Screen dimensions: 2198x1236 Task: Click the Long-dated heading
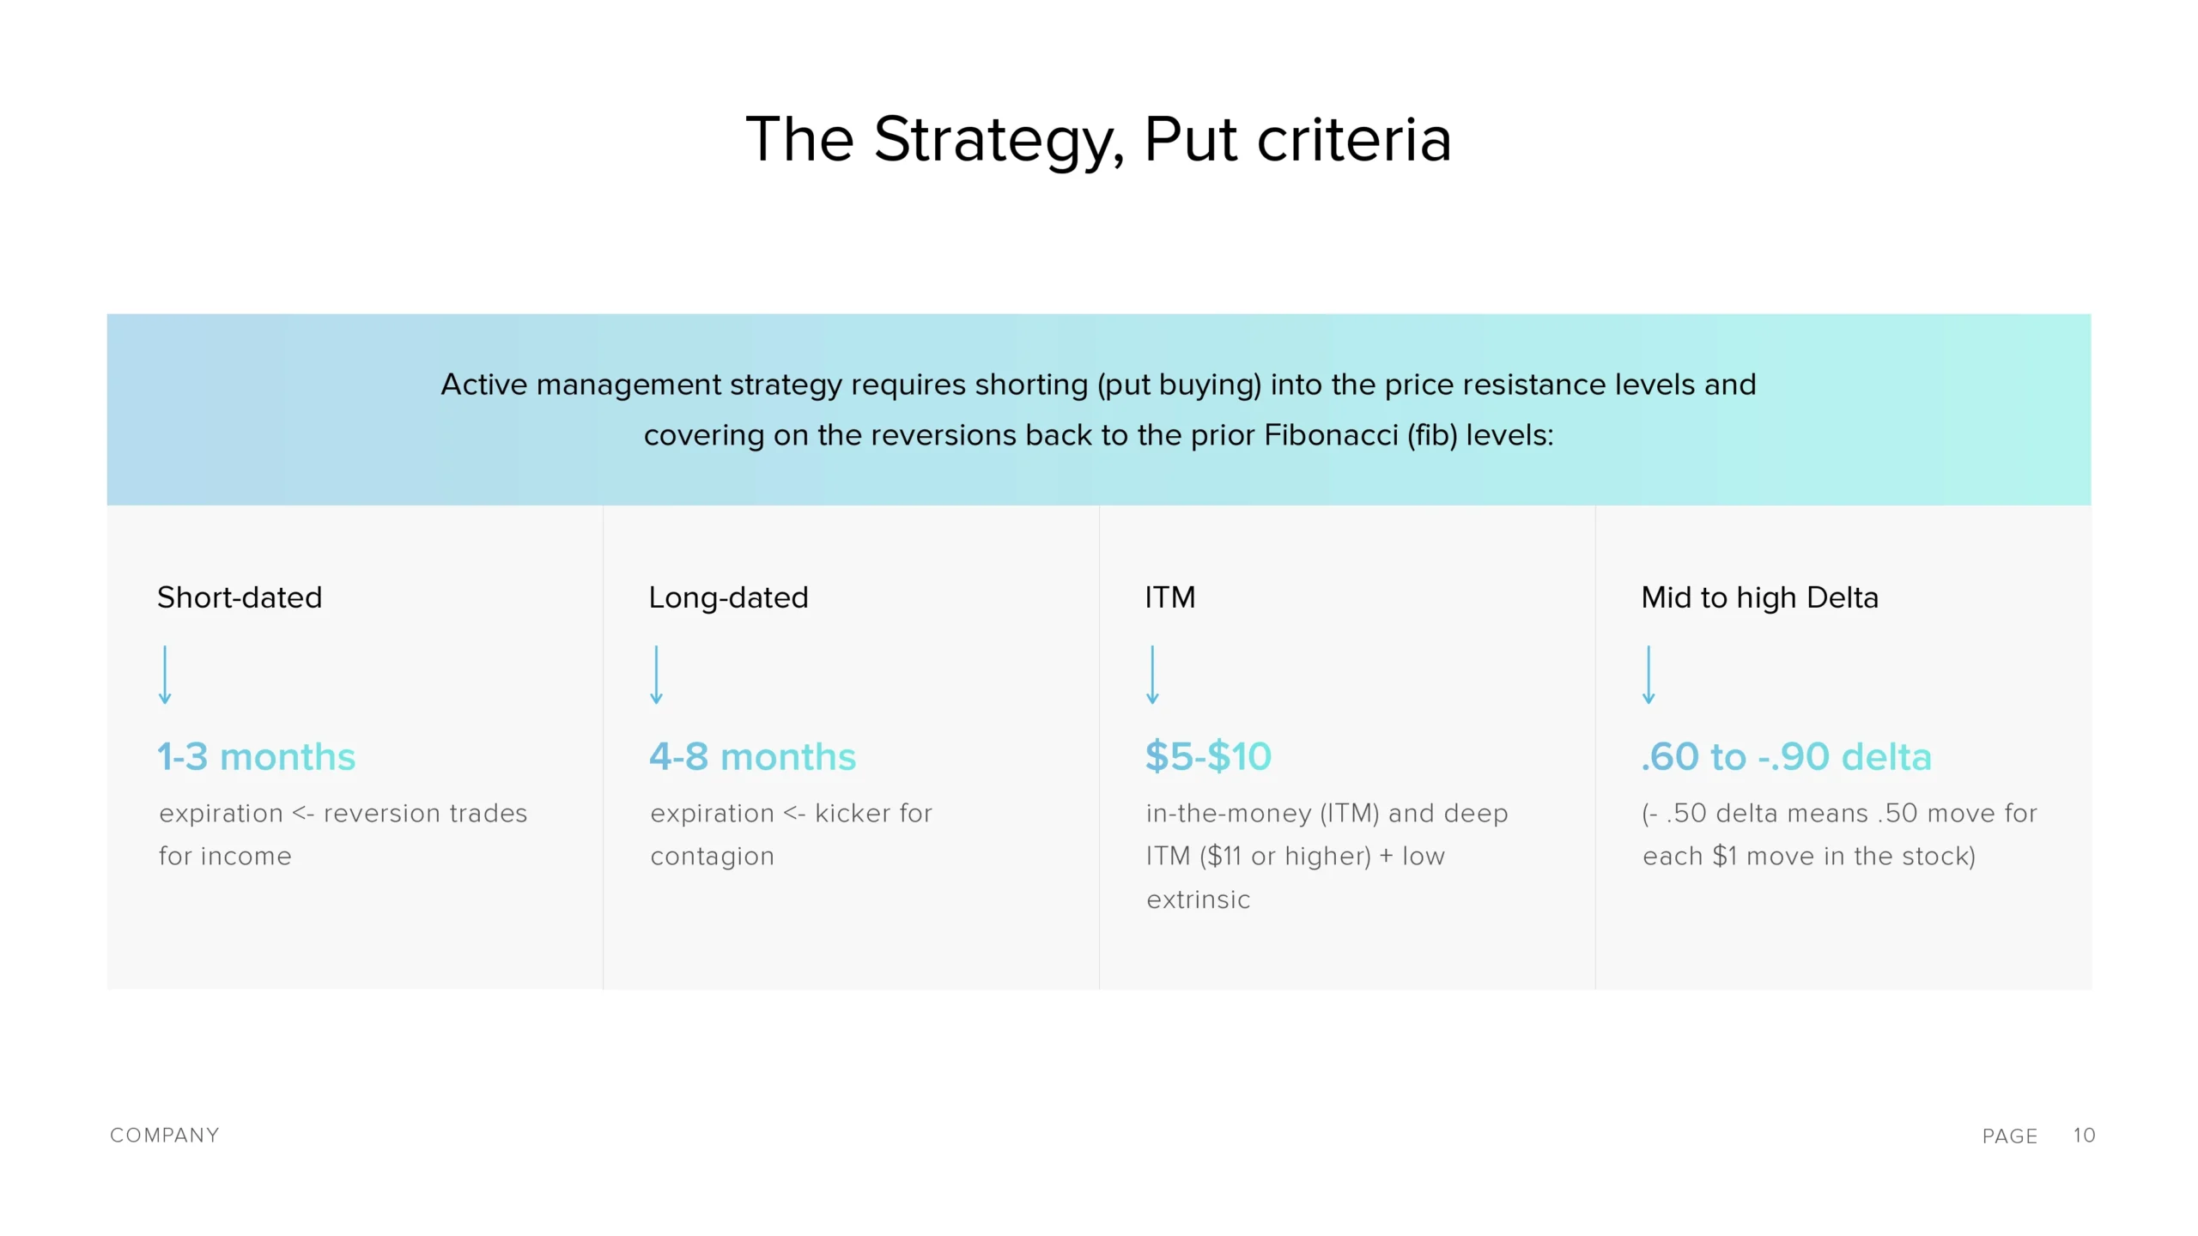click(728, 597)
